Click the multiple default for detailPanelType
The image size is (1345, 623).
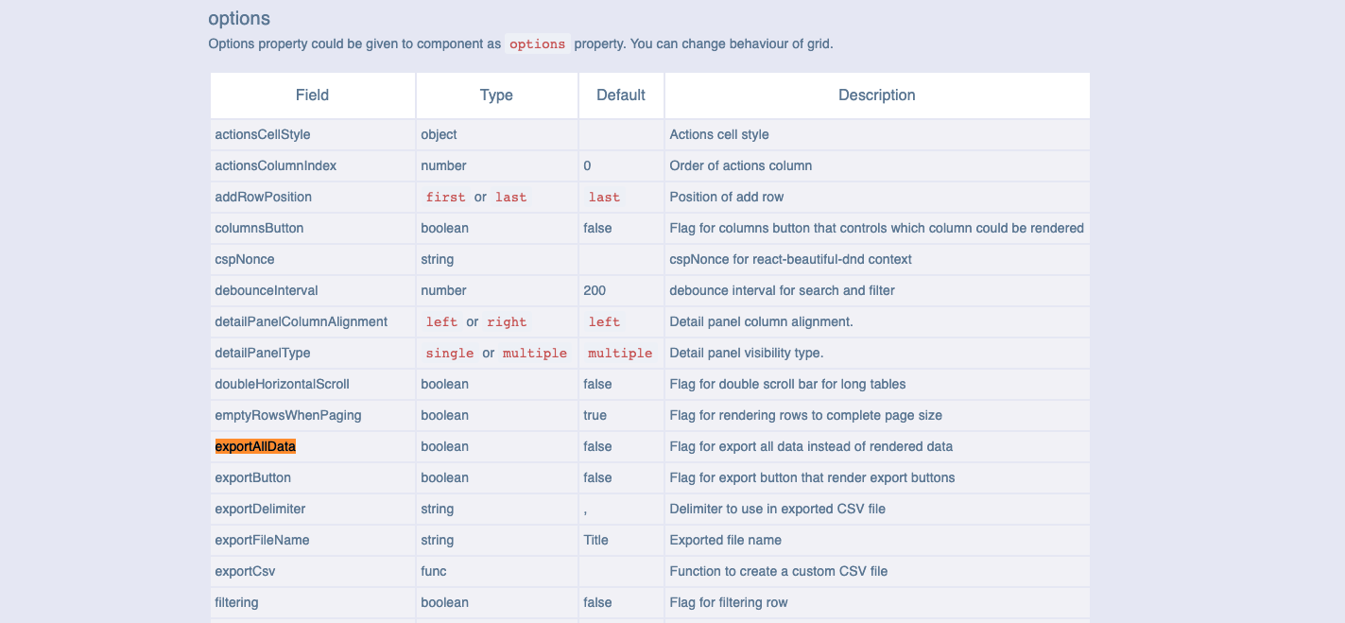point(620,353)
